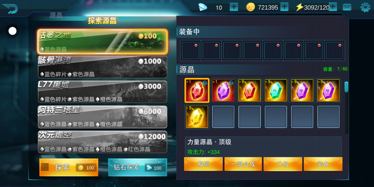The image size is (374, 187).
Task: Select the yellow +9 crystal
Action: click(197, 117)
